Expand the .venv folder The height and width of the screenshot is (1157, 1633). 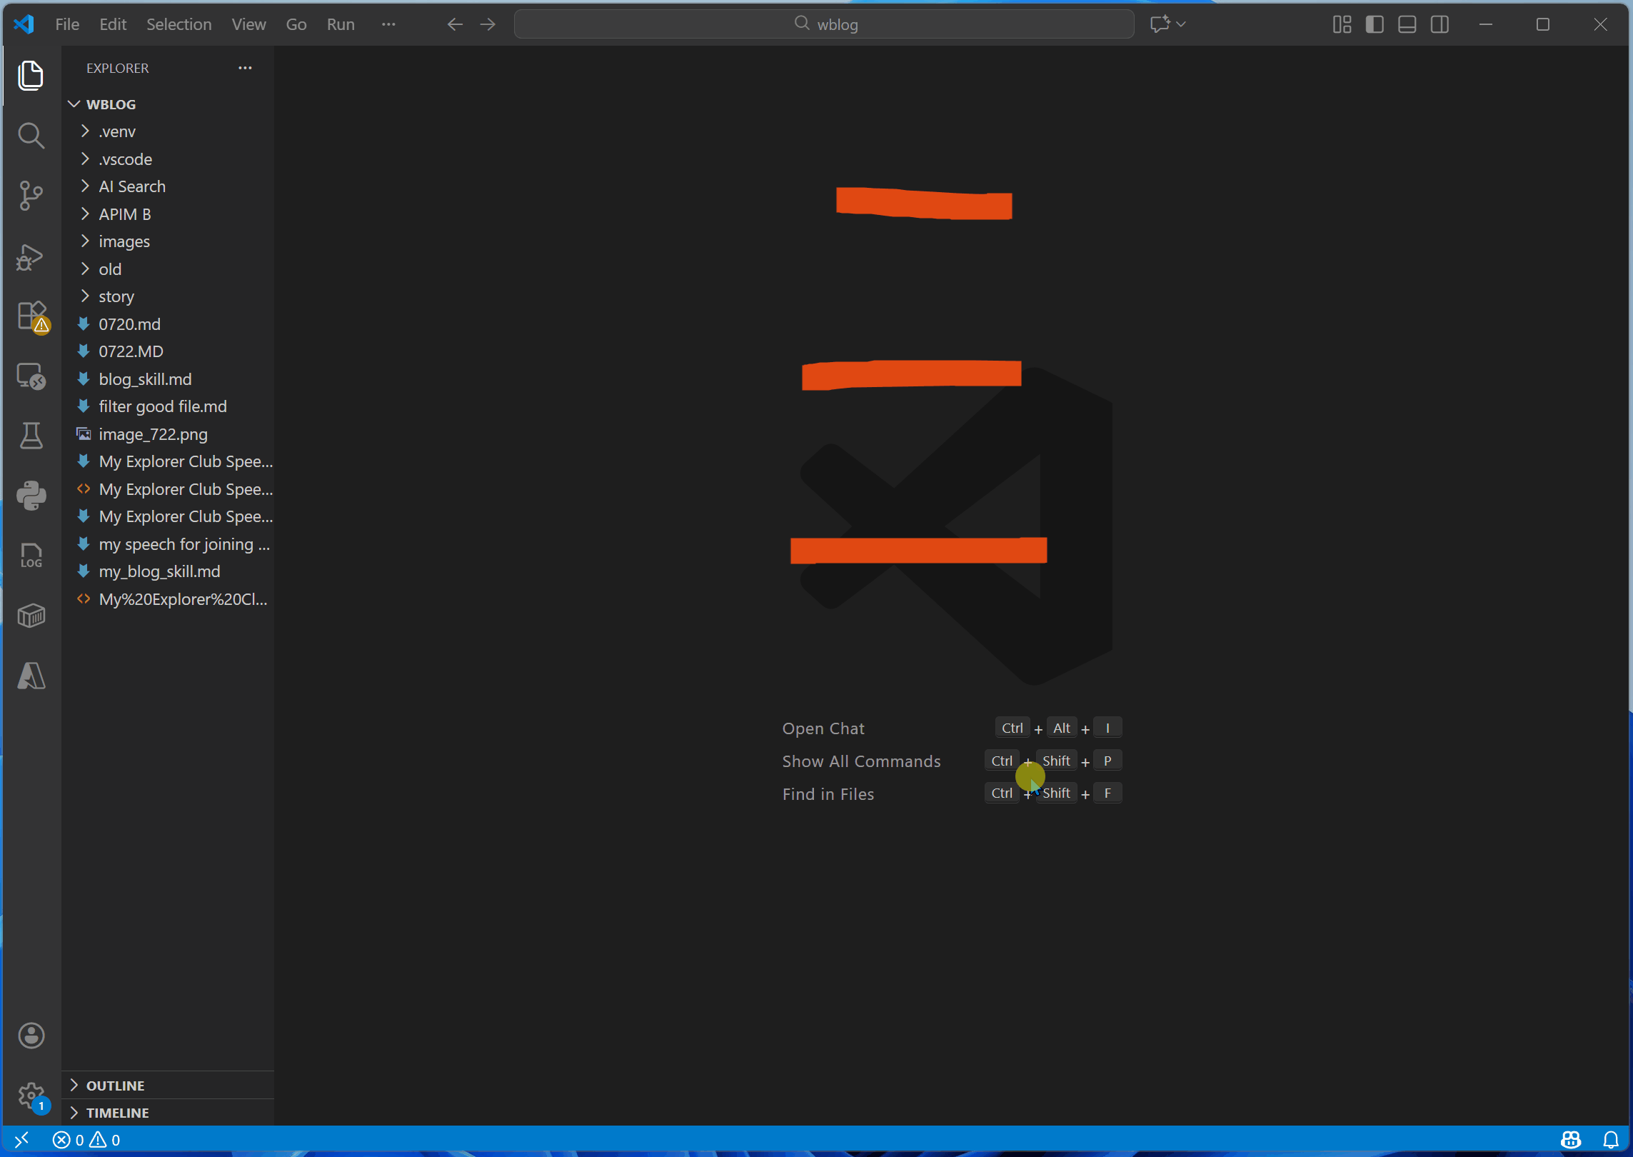(x=168, y=131)
